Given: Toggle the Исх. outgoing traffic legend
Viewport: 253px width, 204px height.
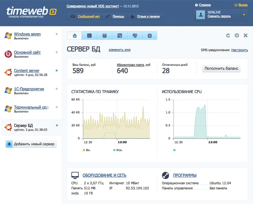Looking at the screenshot, I should point(118,150).
